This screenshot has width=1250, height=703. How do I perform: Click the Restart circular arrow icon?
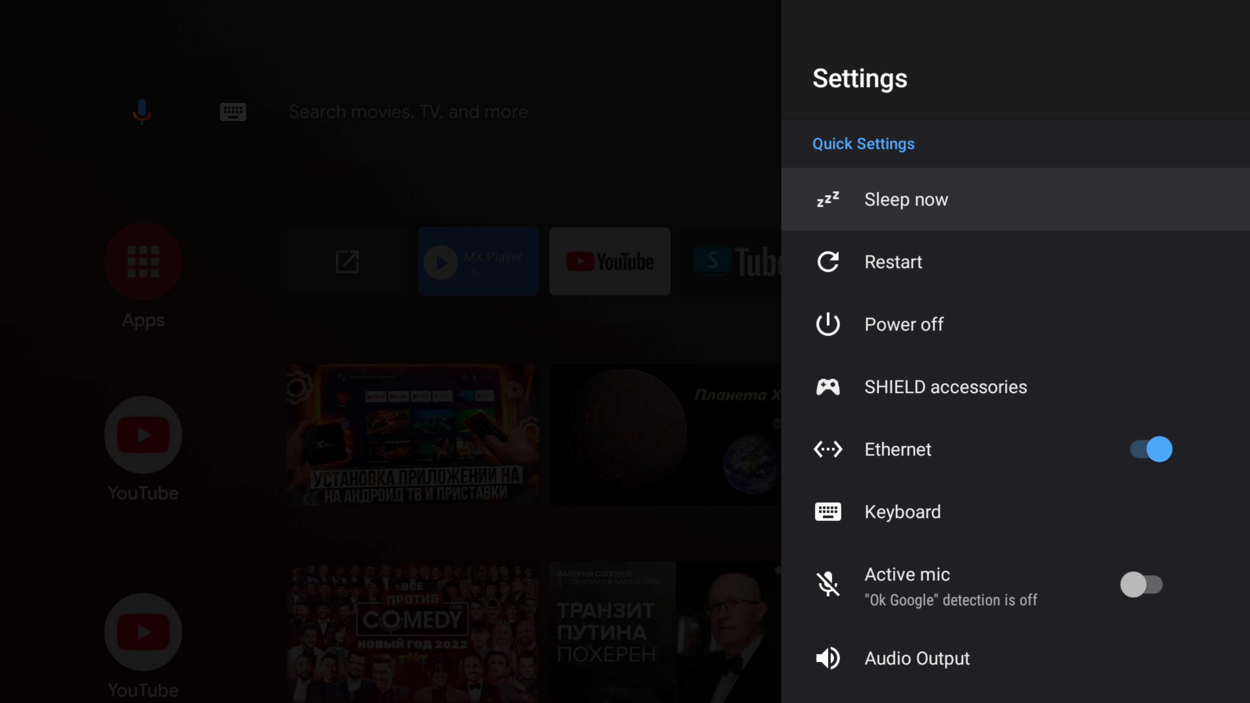[x=828, y=262]
